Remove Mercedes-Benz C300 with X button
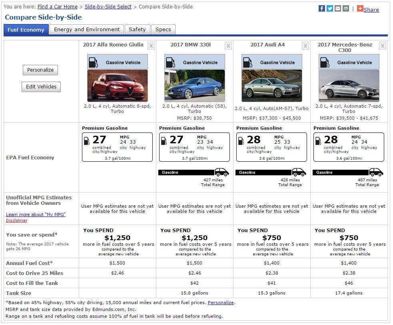The width and height of the screenshot is (393, 325). 383,46
